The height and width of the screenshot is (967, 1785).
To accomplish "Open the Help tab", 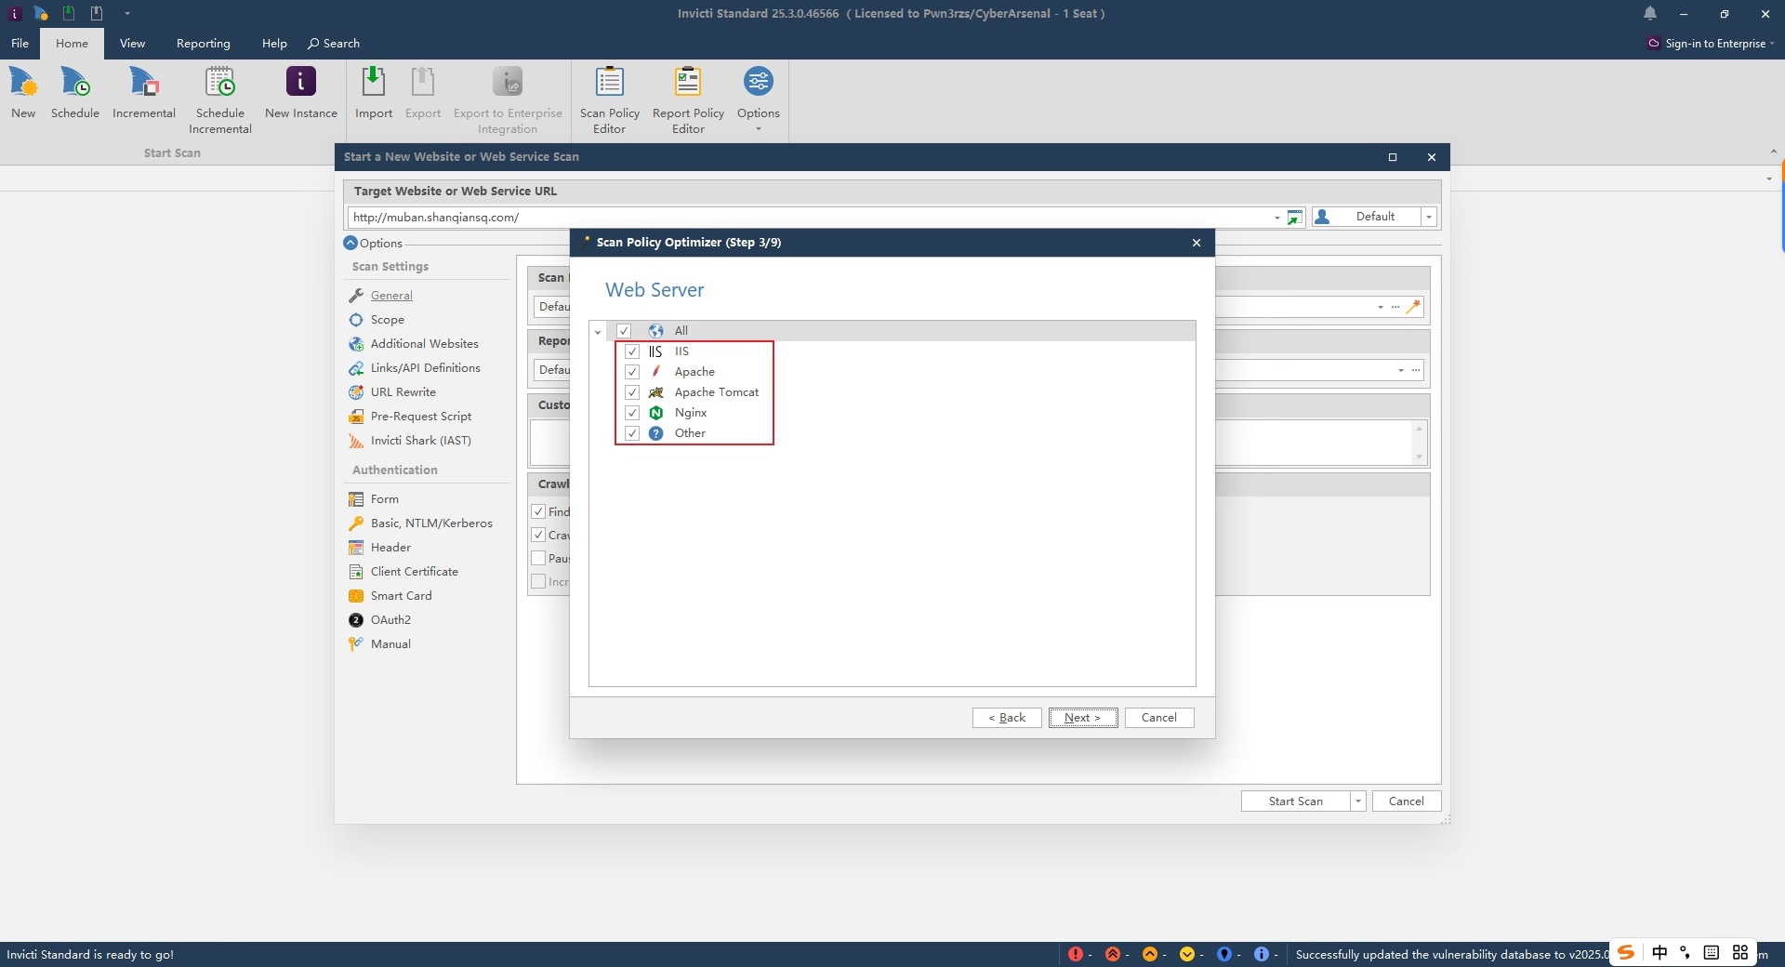I will pyautogui.click(x=274, y=43).
